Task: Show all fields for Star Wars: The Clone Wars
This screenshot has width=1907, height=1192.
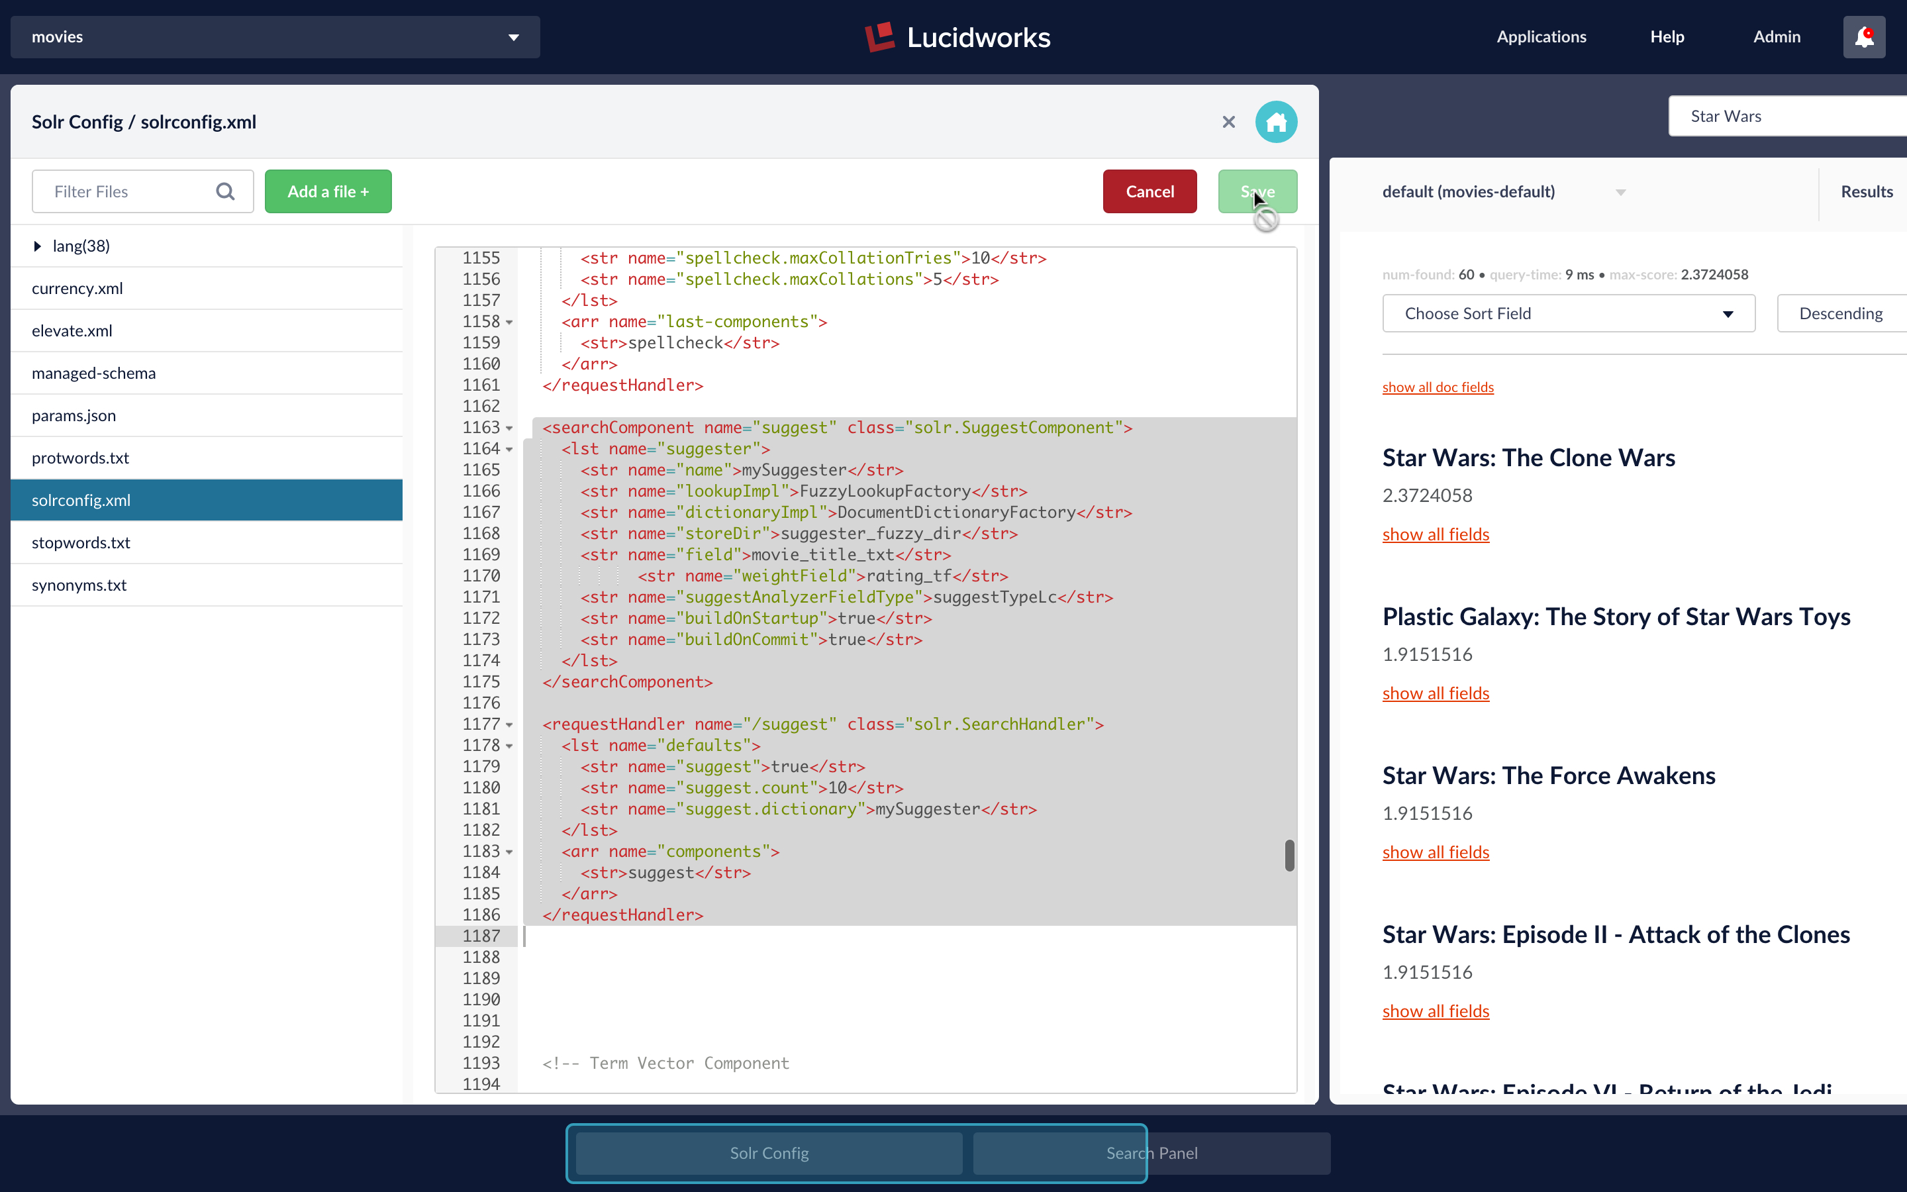Action: coord(1436,534)
